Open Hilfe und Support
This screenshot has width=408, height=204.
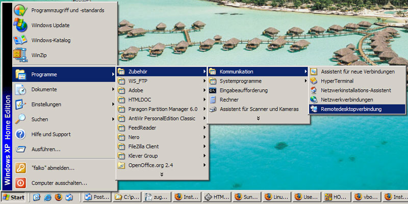coord(65,134)
